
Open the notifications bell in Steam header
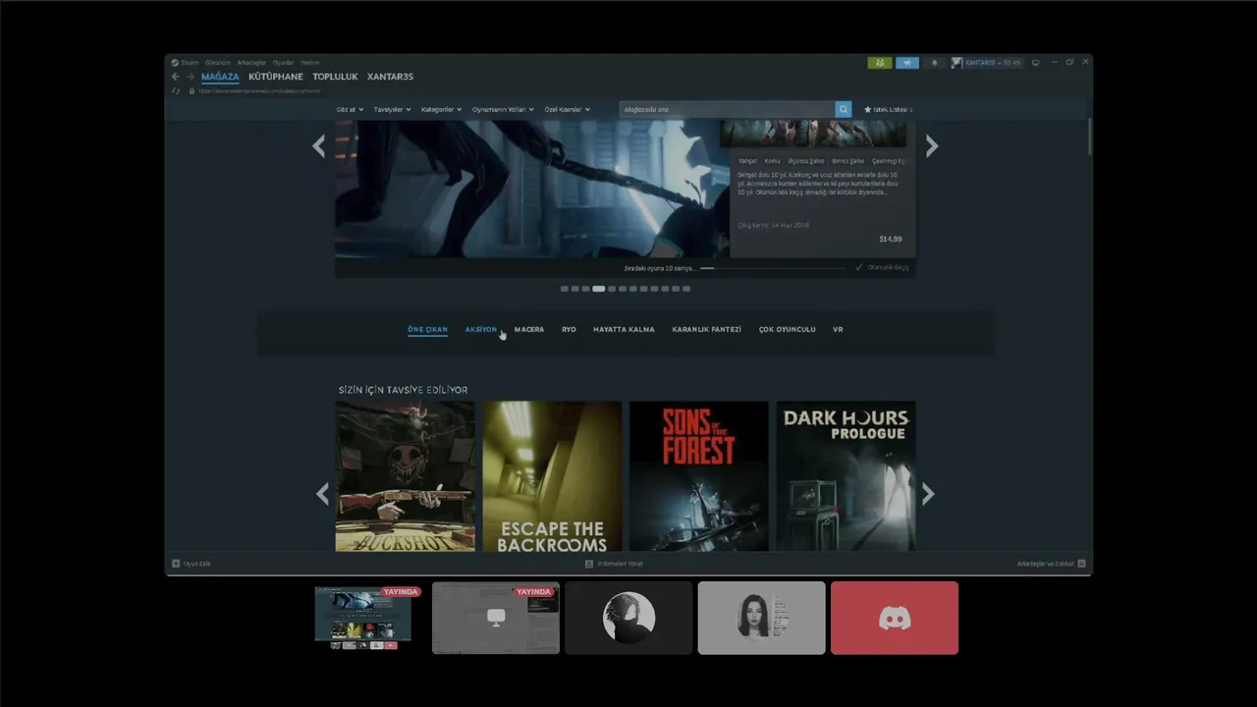(x=934, y=63)
